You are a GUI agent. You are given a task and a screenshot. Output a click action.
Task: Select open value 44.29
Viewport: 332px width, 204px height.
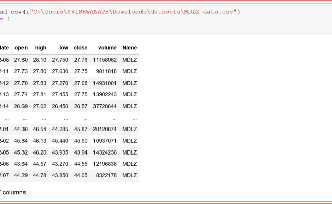click(x=21, y=175)
